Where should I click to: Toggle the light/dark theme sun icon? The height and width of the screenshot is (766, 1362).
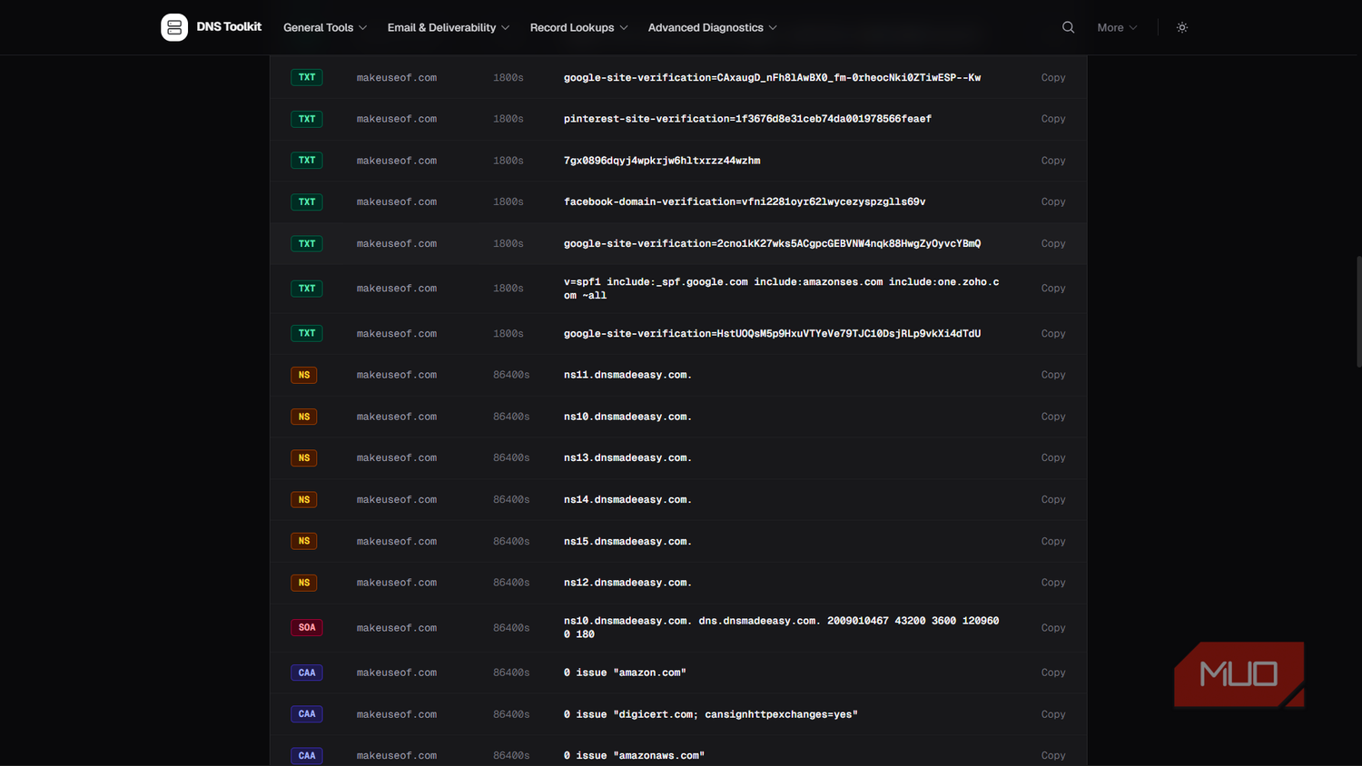(1182, 27)
